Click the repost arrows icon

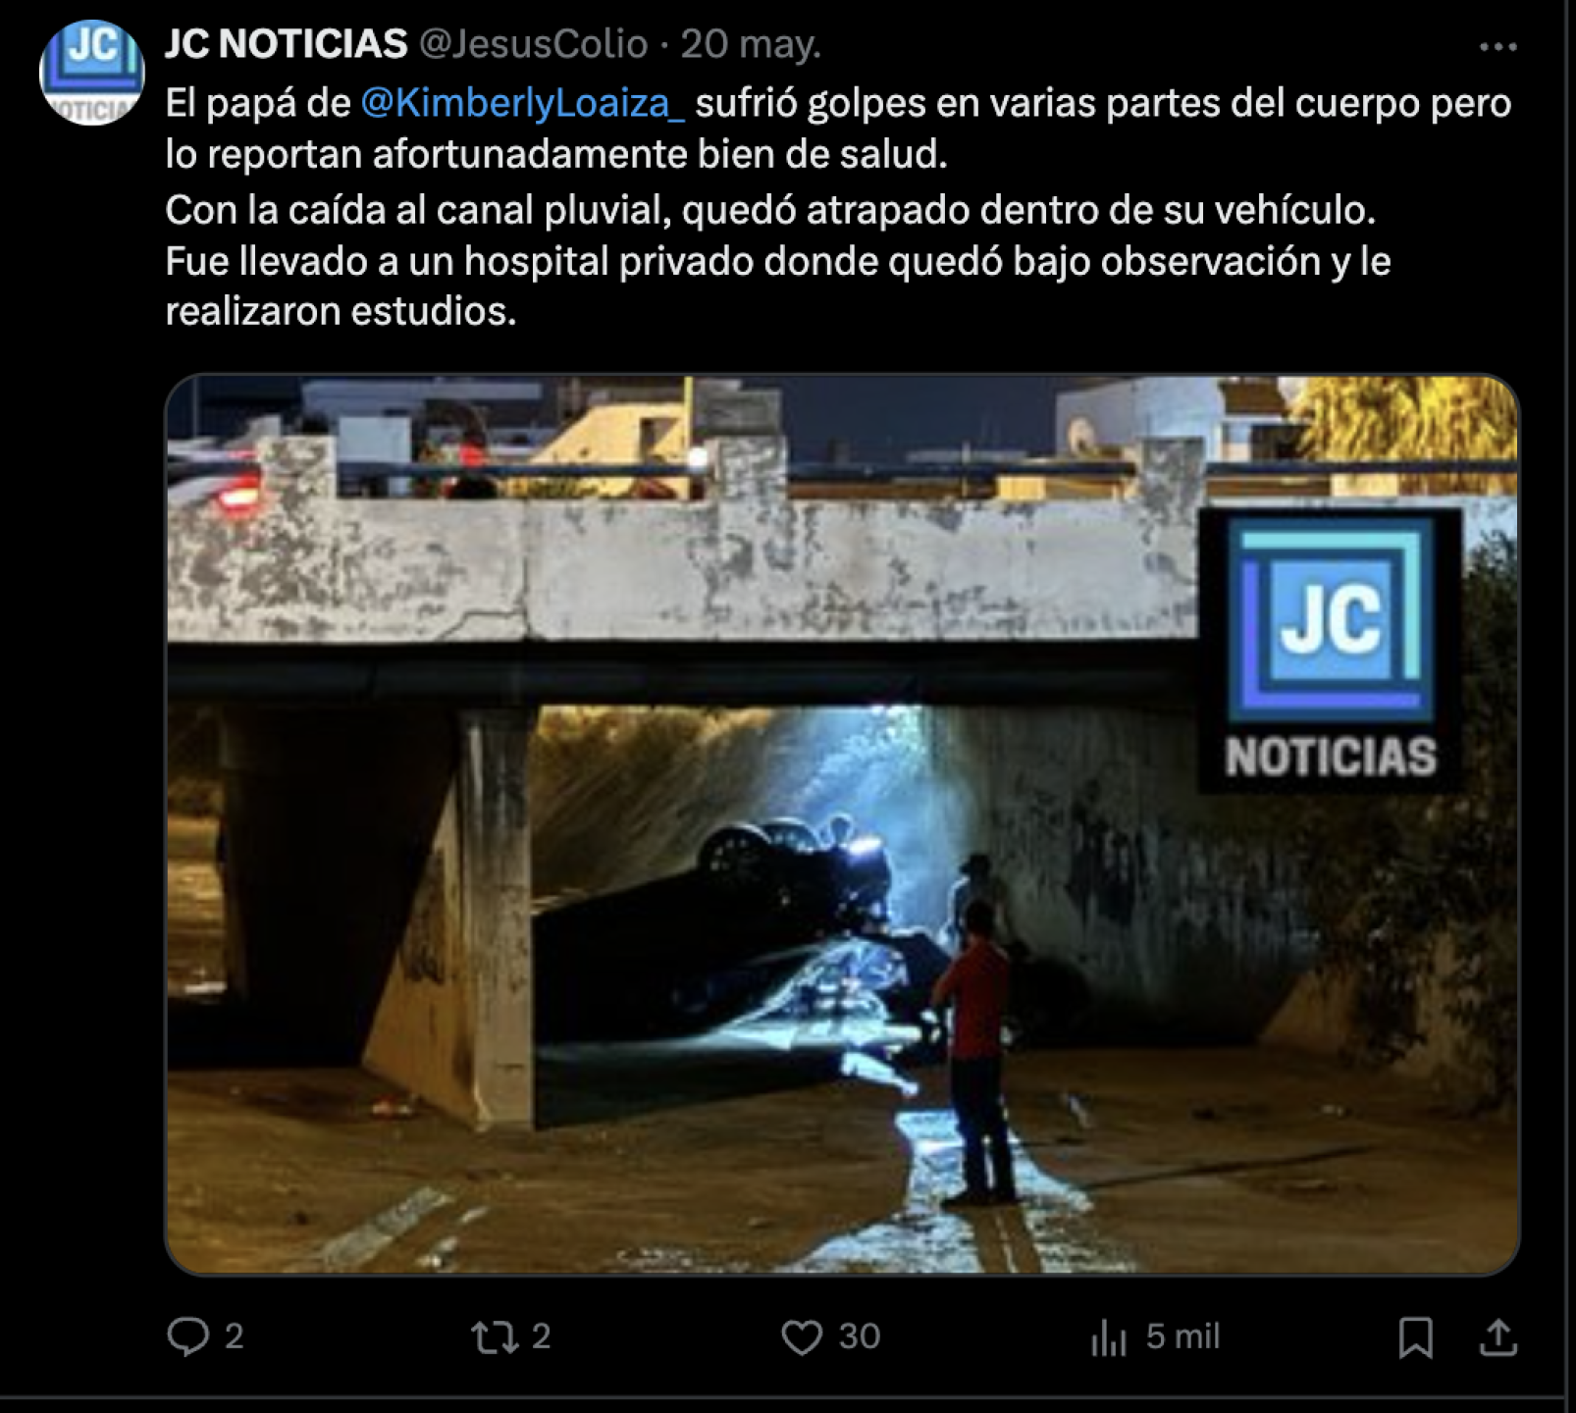pyautogui.click(x=496, y=1336)
